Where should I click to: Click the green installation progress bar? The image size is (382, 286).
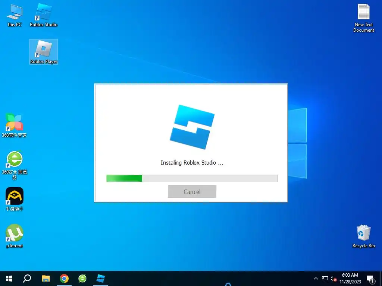point(192,178)
